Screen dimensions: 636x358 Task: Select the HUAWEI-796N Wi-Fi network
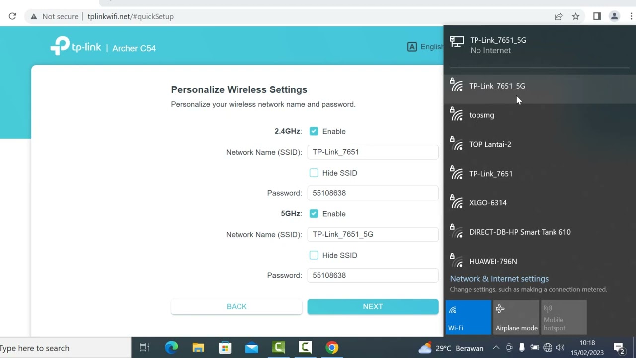point(540,261)
